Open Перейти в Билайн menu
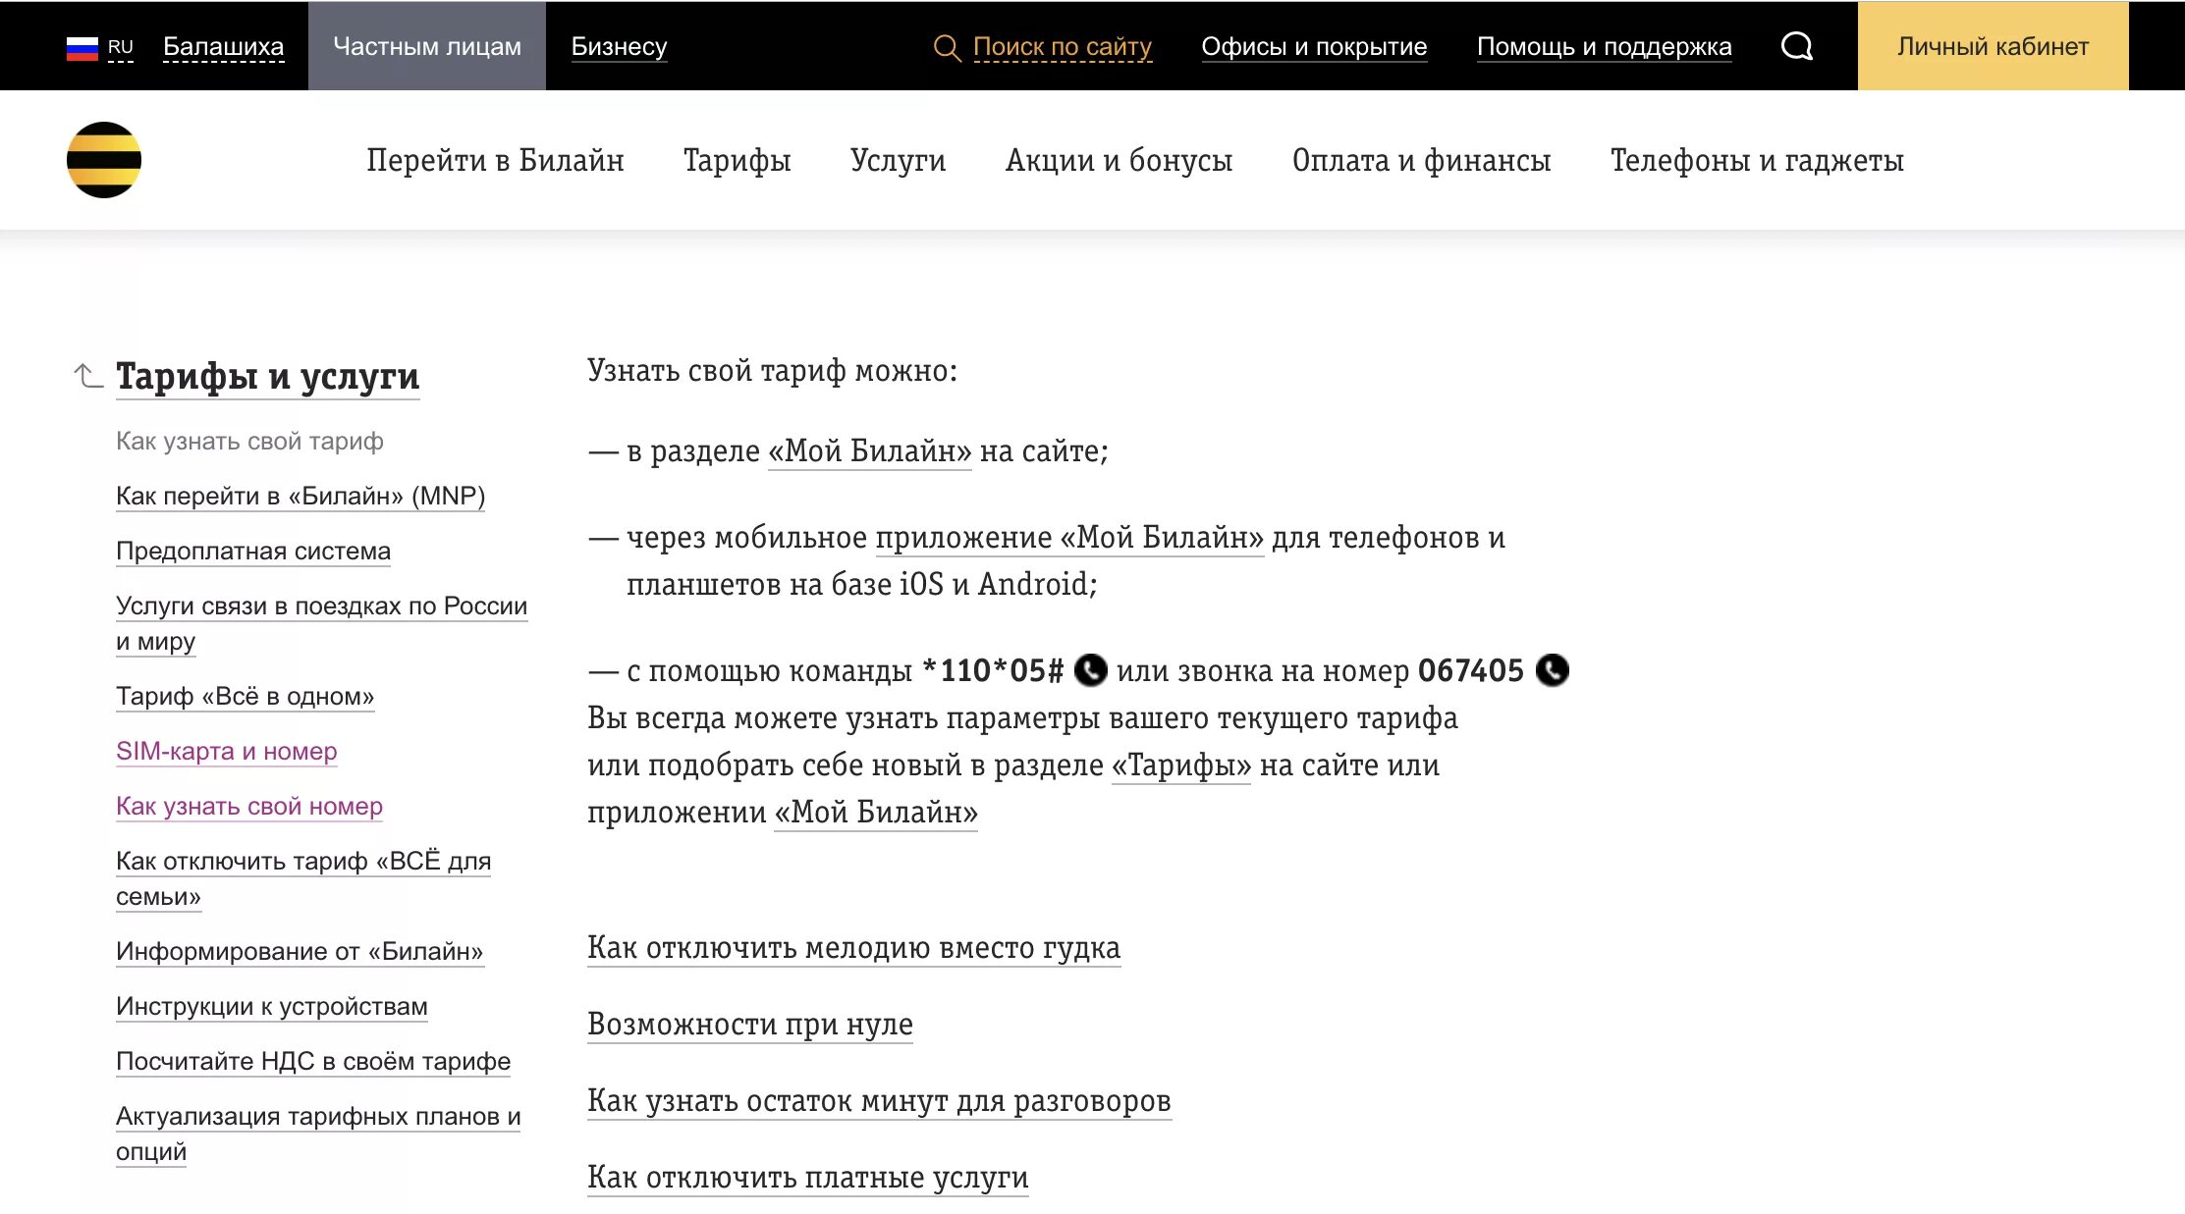Viewport: 2185px width, 1214px height. tap(495, 160)
